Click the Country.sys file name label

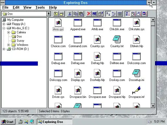point(97,46)
